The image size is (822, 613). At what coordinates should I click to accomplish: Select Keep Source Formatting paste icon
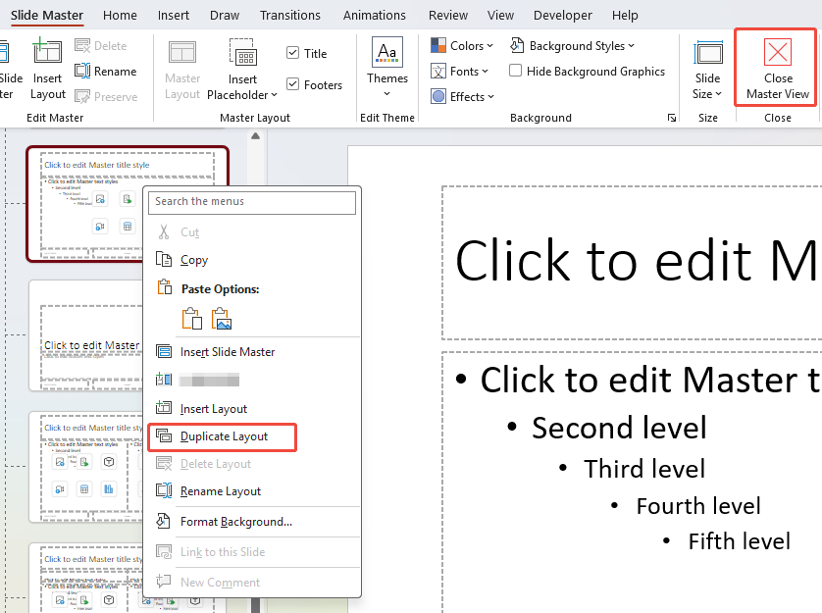coord(192,319)
